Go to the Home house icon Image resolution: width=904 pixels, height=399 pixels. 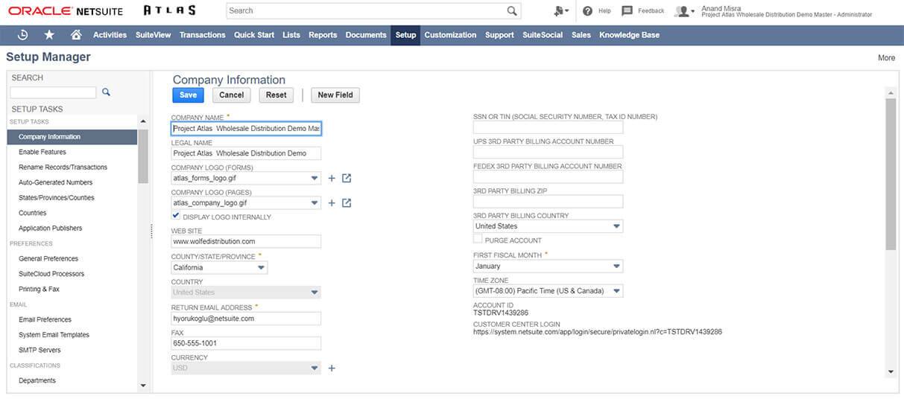point(75,35)
